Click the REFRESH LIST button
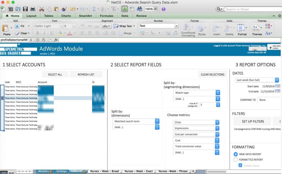282x174 pixels. tap(86, 74)
